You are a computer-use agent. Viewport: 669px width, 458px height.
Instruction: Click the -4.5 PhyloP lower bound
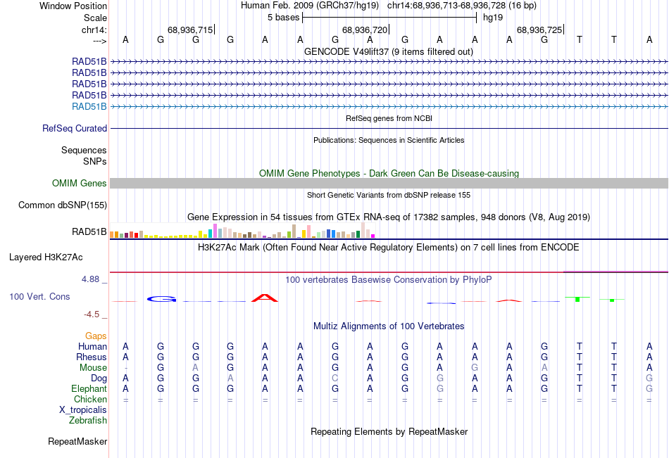coord(92,314)
